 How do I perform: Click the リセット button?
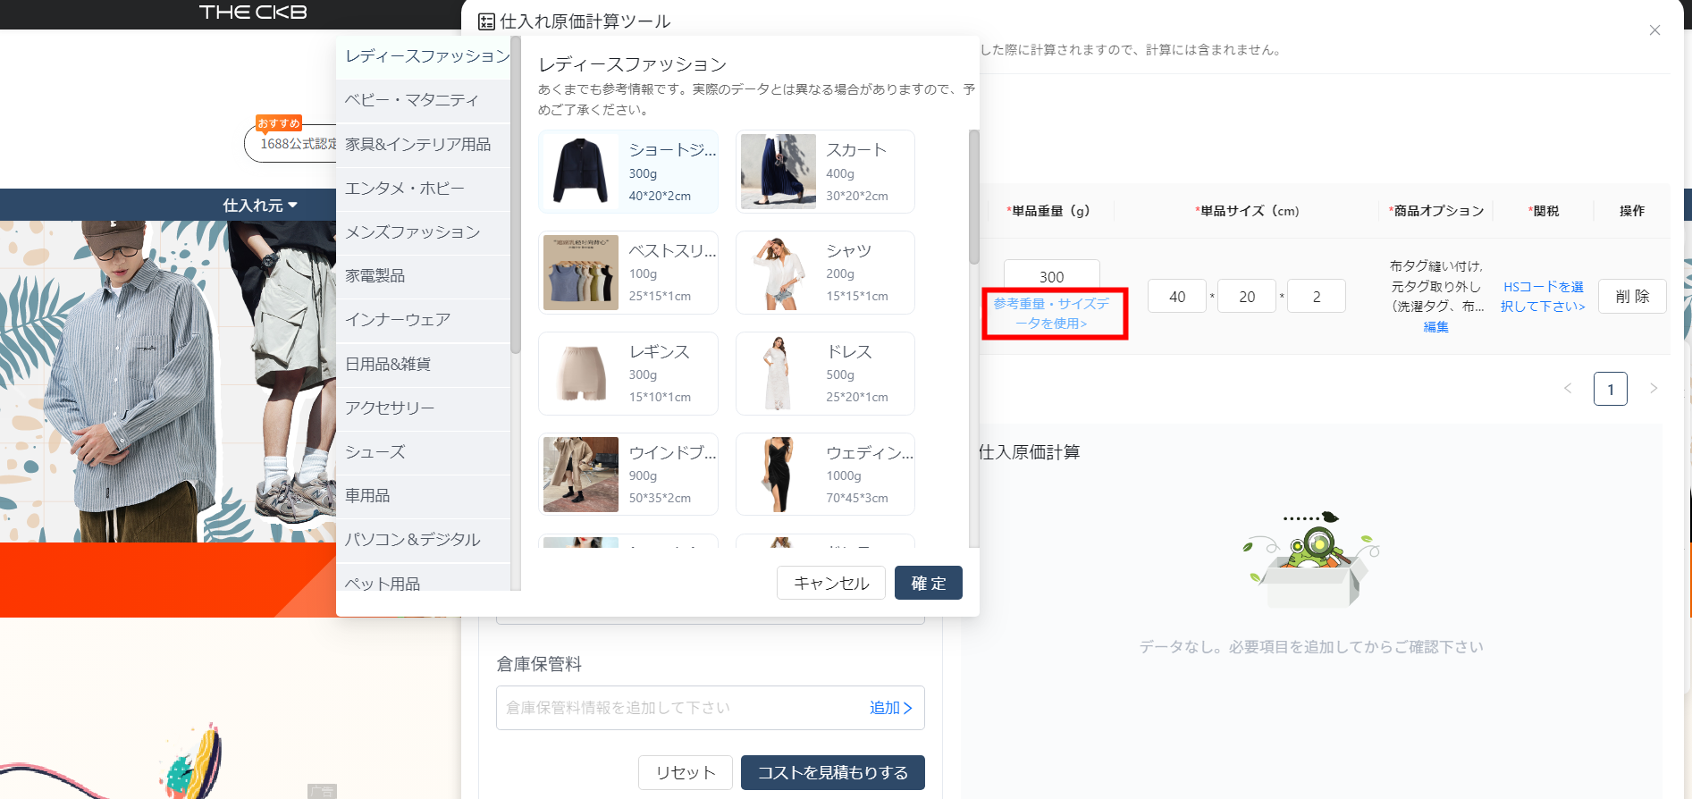[686, 772]
